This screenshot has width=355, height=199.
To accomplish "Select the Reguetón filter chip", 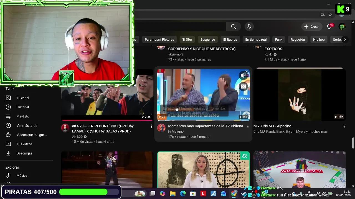I will point(298,40).
